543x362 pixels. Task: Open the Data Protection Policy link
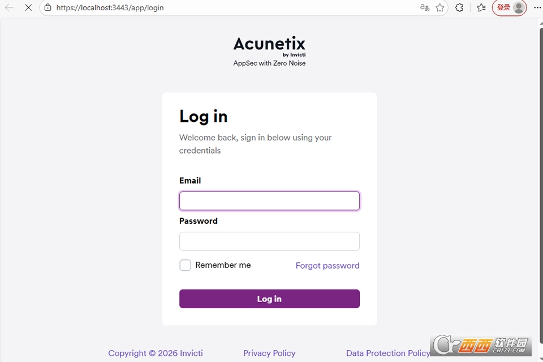pos(388,354)
